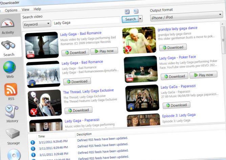Select the Poker Face video thumbnail
This screenshot has height=160, width=226.
pyautogui.click(x=141, y=69)
